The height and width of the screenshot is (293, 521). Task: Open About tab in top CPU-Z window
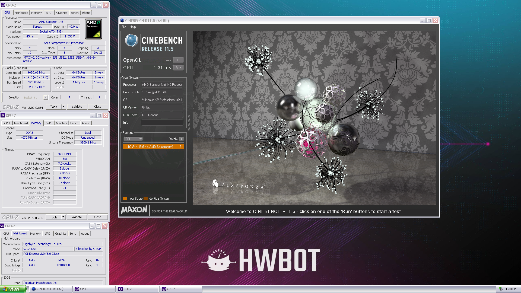(x=86, y=13)
